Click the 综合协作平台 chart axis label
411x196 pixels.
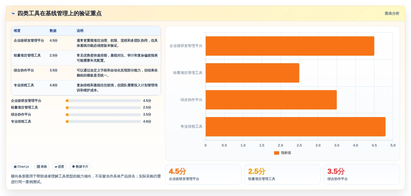[191, 100]
